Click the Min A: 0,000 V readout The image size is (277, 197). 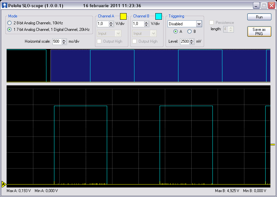point(46,191)
